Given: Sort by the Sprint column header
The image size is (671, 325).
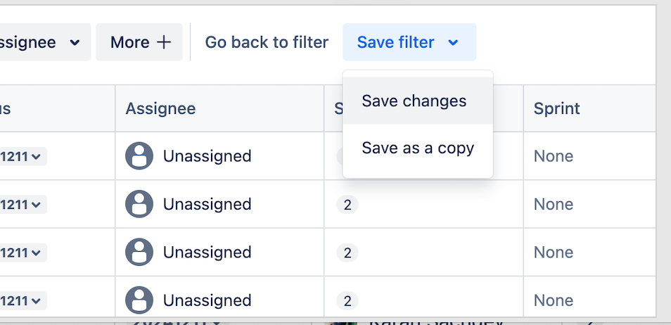Looking at the screenshot, I should click(556, 108).
